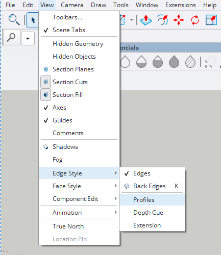Turn on Fog

(79, 160)
